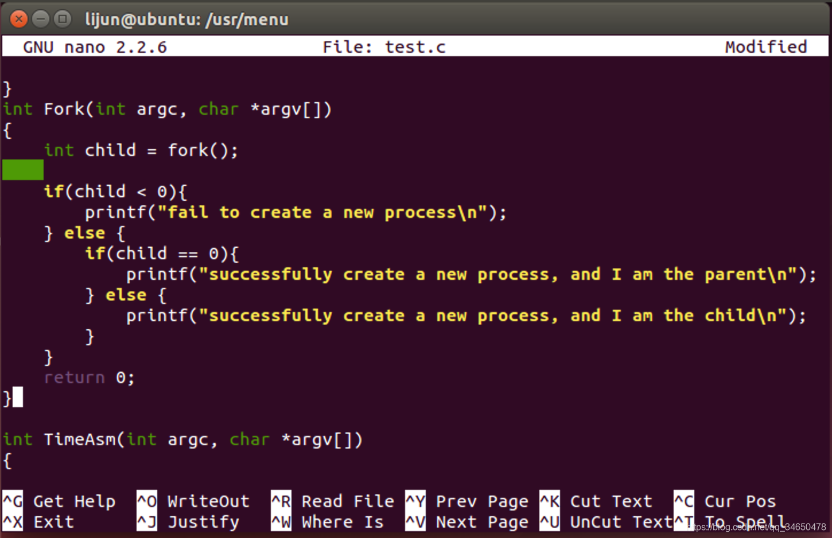The image size is (832, 538).
Task: Maximize the terminal window
Action: coord(63,19)
